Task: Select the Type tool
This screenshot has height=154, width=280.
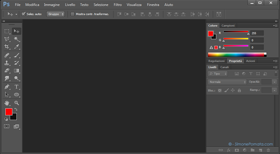Action: tap(17, 87)
